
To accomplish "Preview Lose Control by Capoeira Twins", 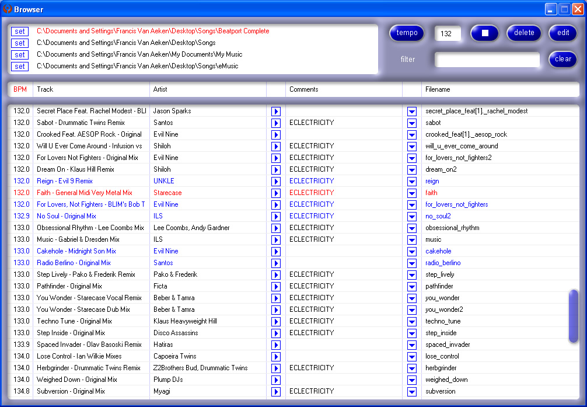I will click(276, 356).
